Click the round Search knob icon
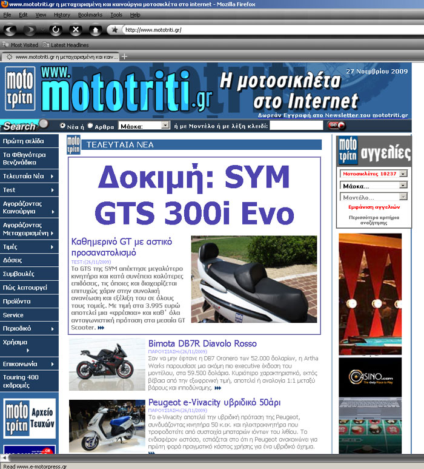This screenshot has height=469, width=424. [x=44, y=124]
